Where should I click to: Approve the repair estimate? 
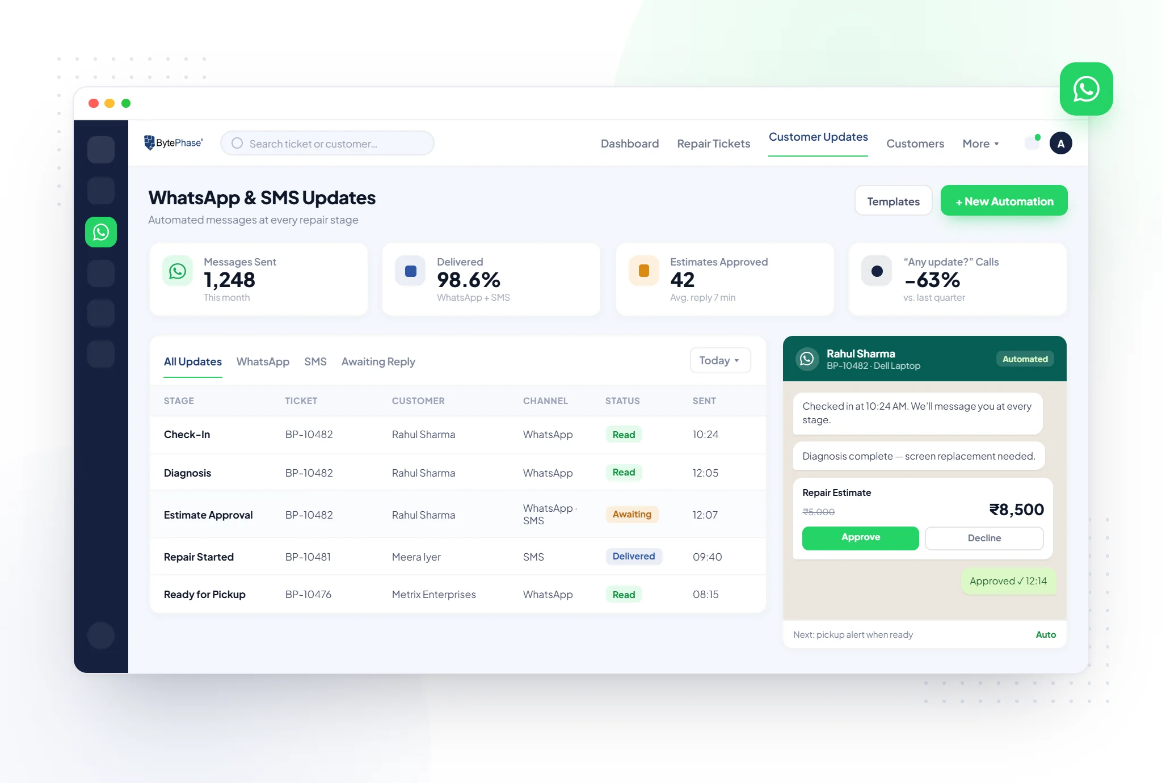click(x=860, y=538)
